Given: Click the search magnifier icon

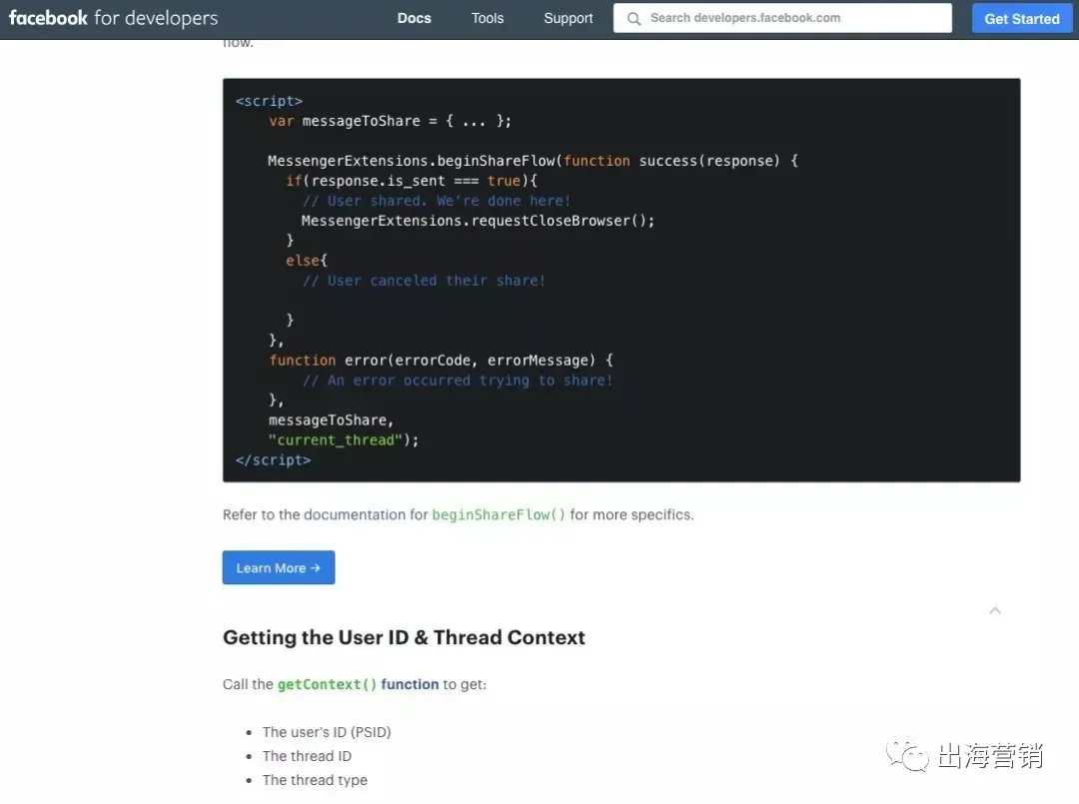Looking at the screenshot, I should pos(633,19).
